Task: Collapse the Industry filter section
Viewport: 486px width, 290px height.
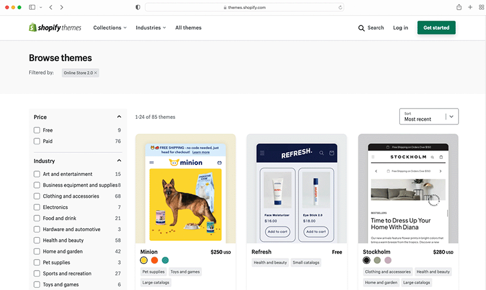Action: coord(119,161)
